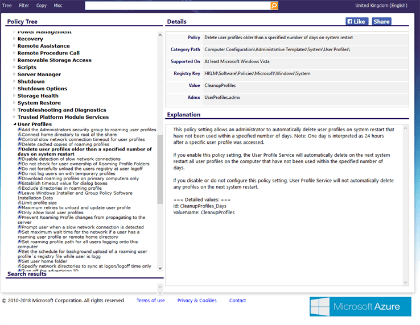This screenshot has width=420, height=325.
Task: Expand the Recovery folder
Action: pyautogui.click(x=14, y=39)
